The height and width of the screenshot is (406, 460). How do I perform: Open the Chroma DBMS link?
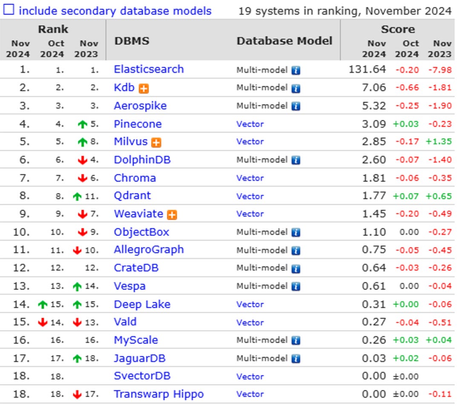click(135, 178)
